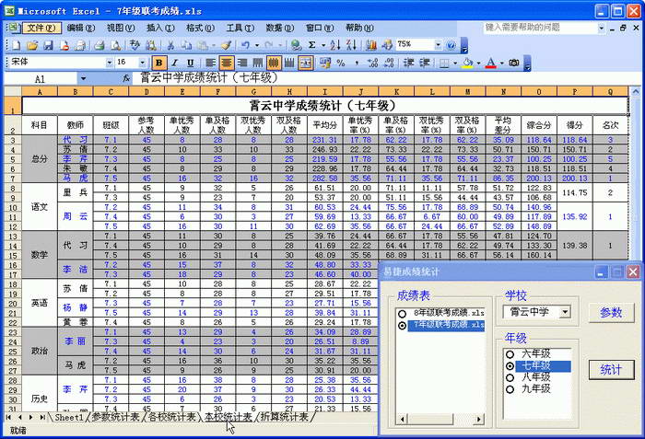Sort descending with the Z-A icon

pyautogui.click(x=351, y=45)
